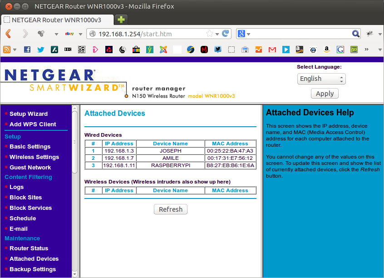This screenshot has height=278, width=384.
Task: Click the IP address 192.168.1.7
Action: coord(119,158)
